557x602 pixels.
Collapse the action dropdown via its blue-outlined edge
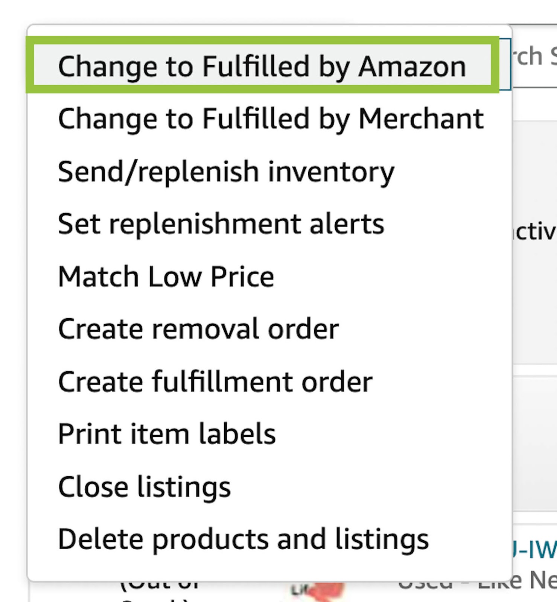(x=505, y=64)
